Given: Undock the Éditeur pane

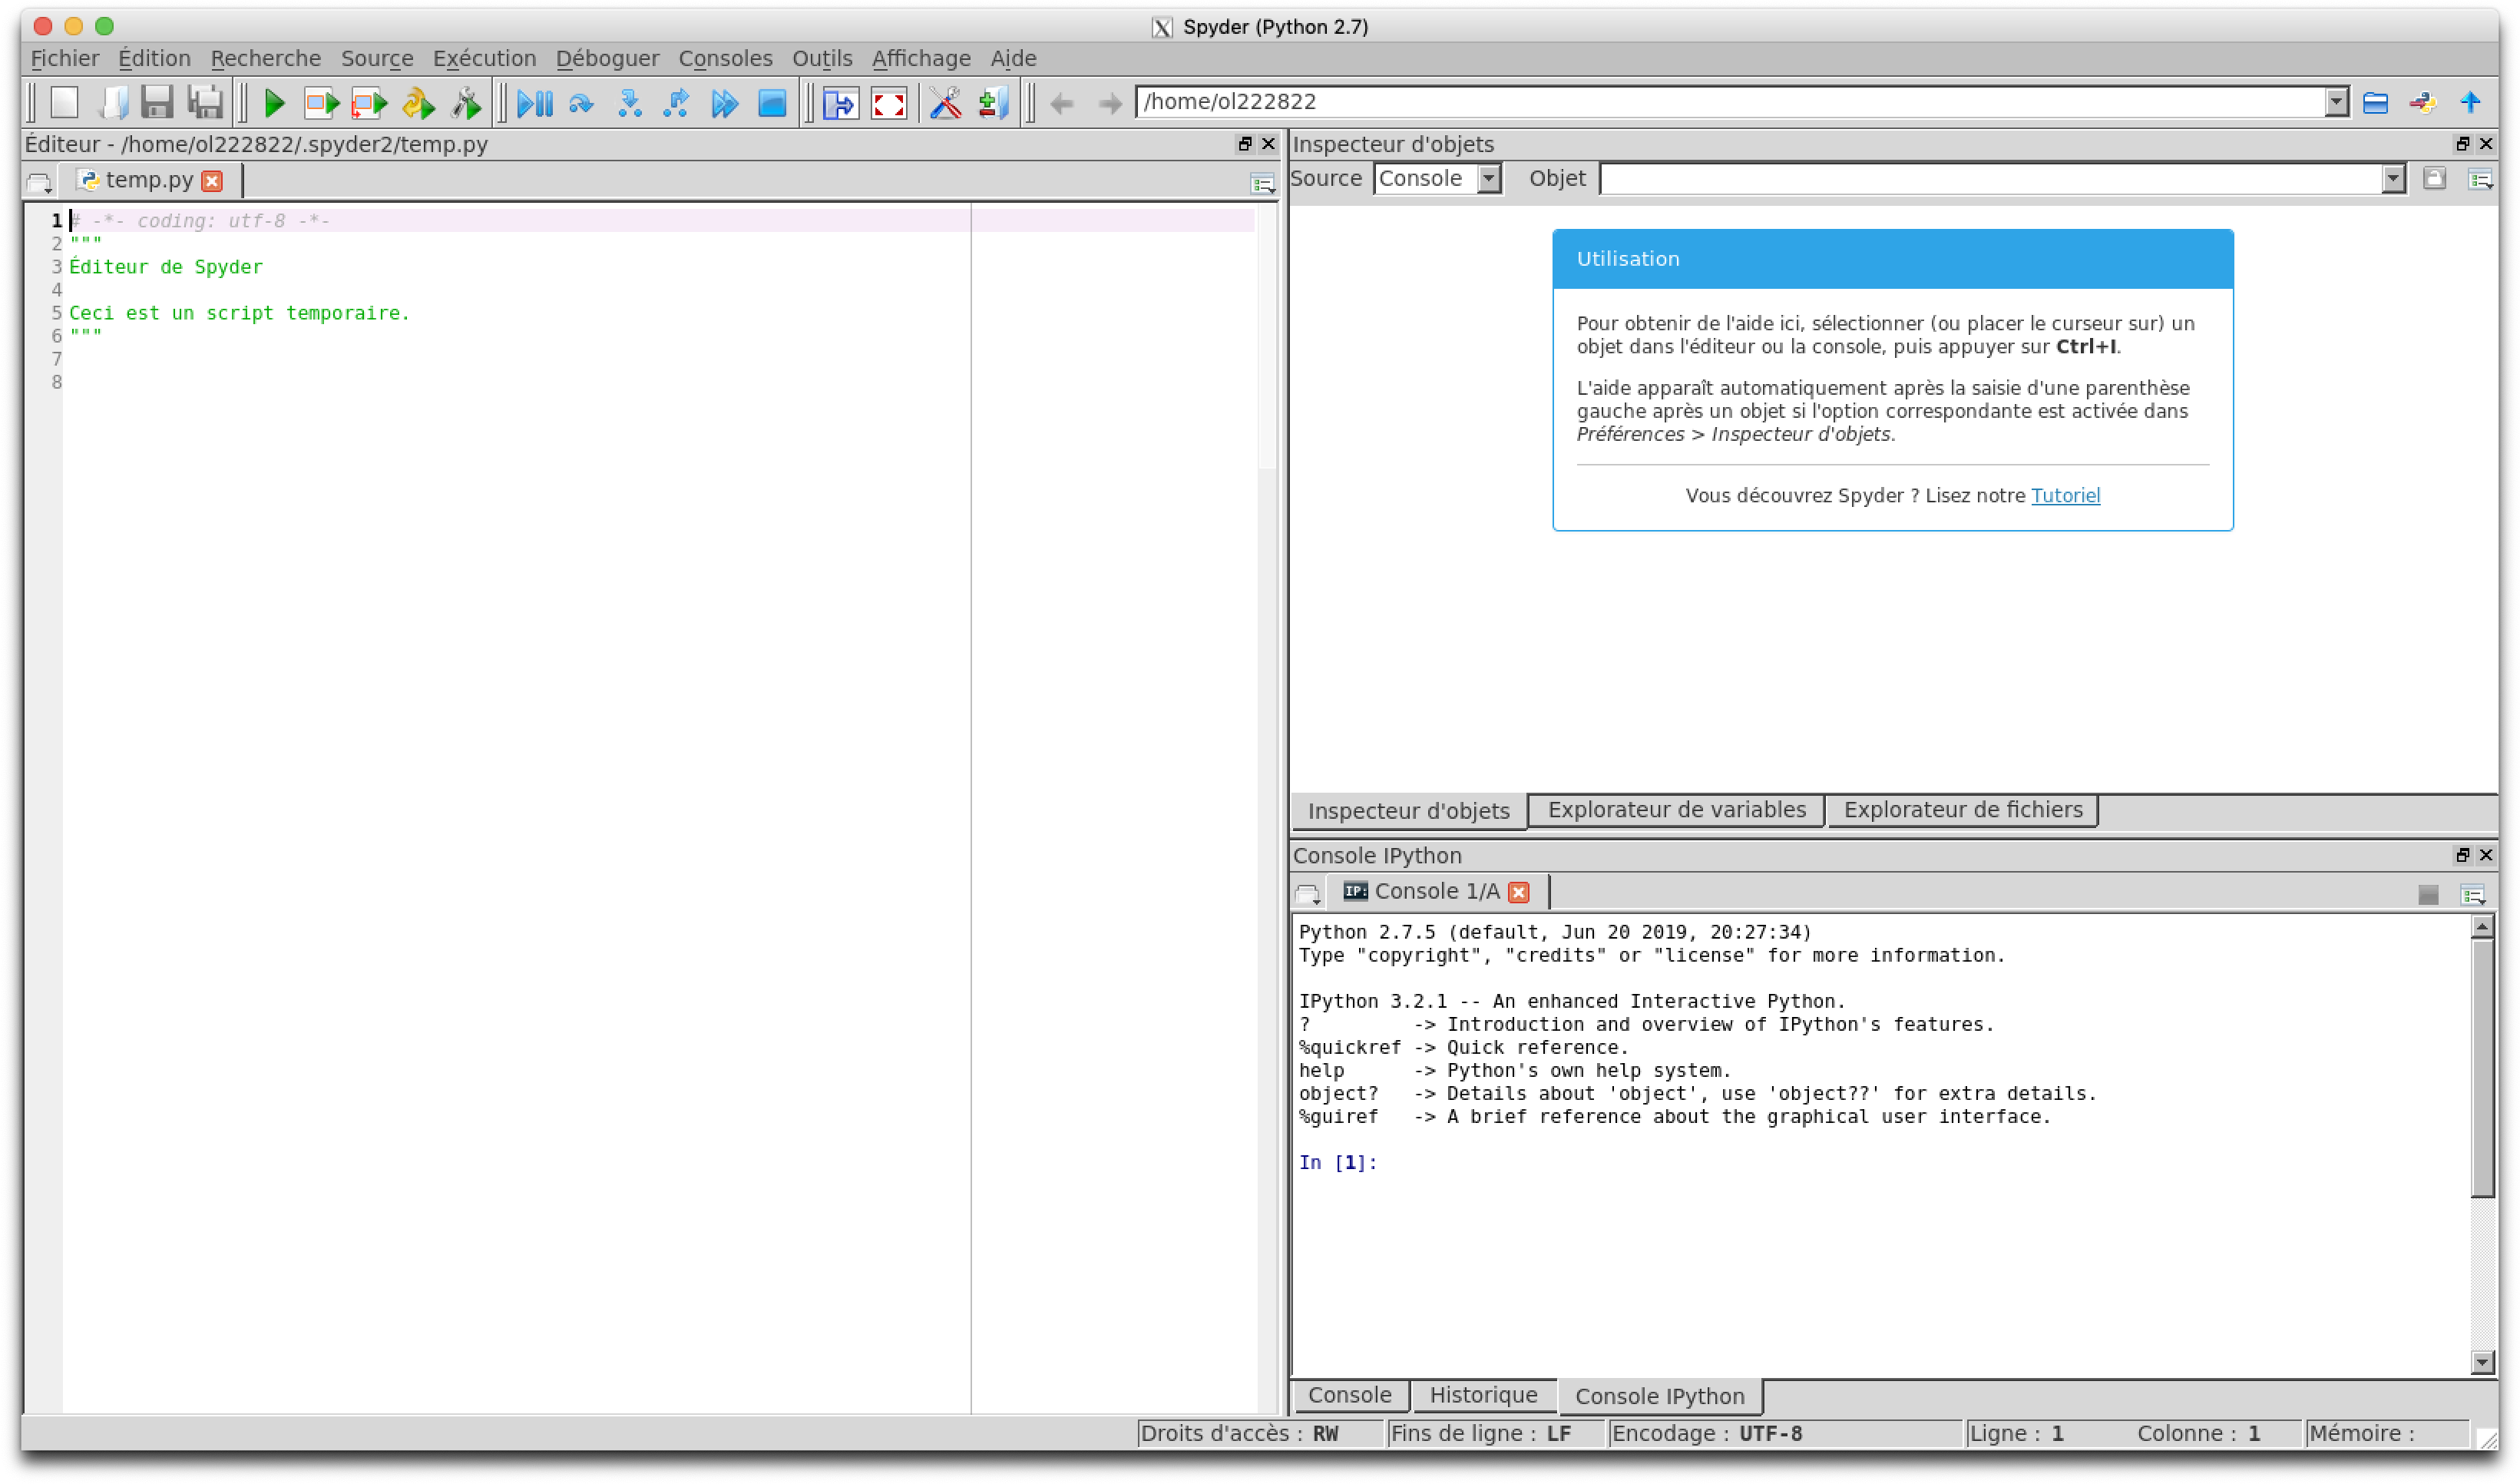Looking at the screenshot, I should [1245, 144].
